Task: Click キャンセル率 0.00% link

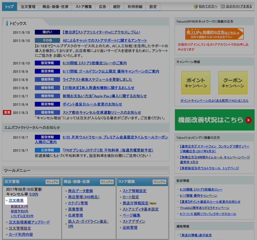Action: [34, 194]
